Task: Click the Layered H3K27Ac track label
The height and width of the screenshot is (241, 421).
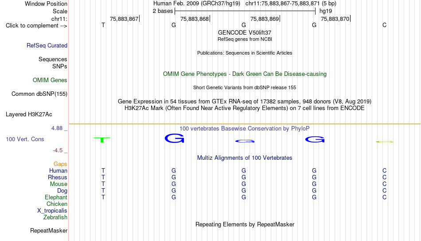Action: [x=29, y=115]
